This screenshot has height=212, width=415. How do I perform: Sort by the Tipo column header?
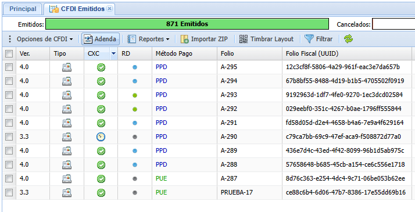click(67, 53)
